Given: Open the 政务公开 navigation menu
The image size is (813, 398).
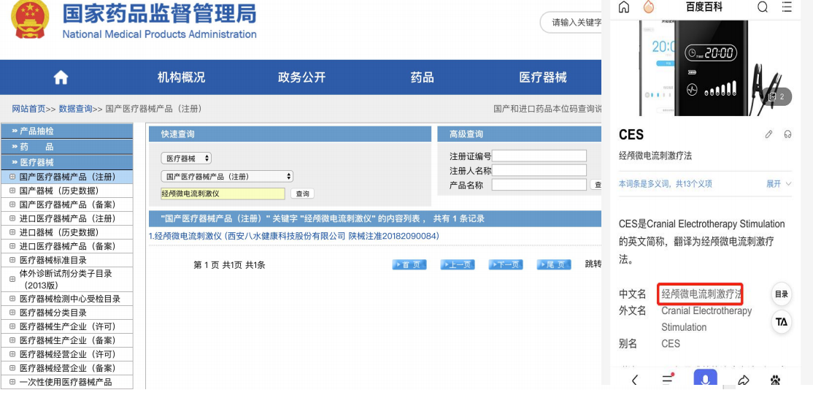Looking at the screenshot, I should [301, 77].
